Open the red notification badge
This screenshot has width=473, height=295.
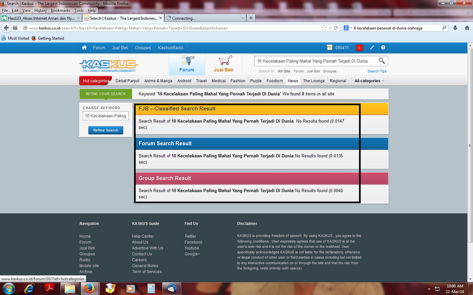pyautogui.click(x=359, y=48)
